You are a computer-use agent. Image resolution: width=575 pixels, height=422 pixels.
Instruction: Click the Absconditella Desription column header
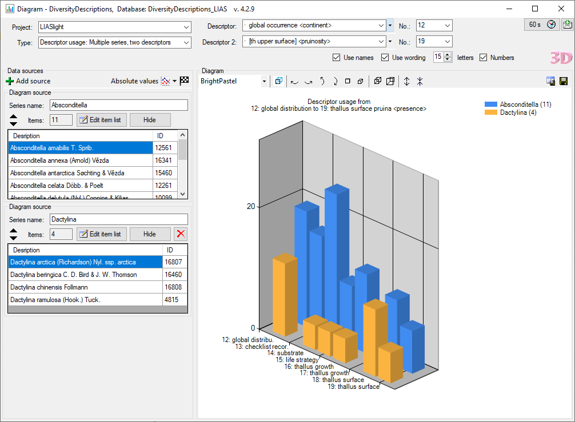pos(81,136)
